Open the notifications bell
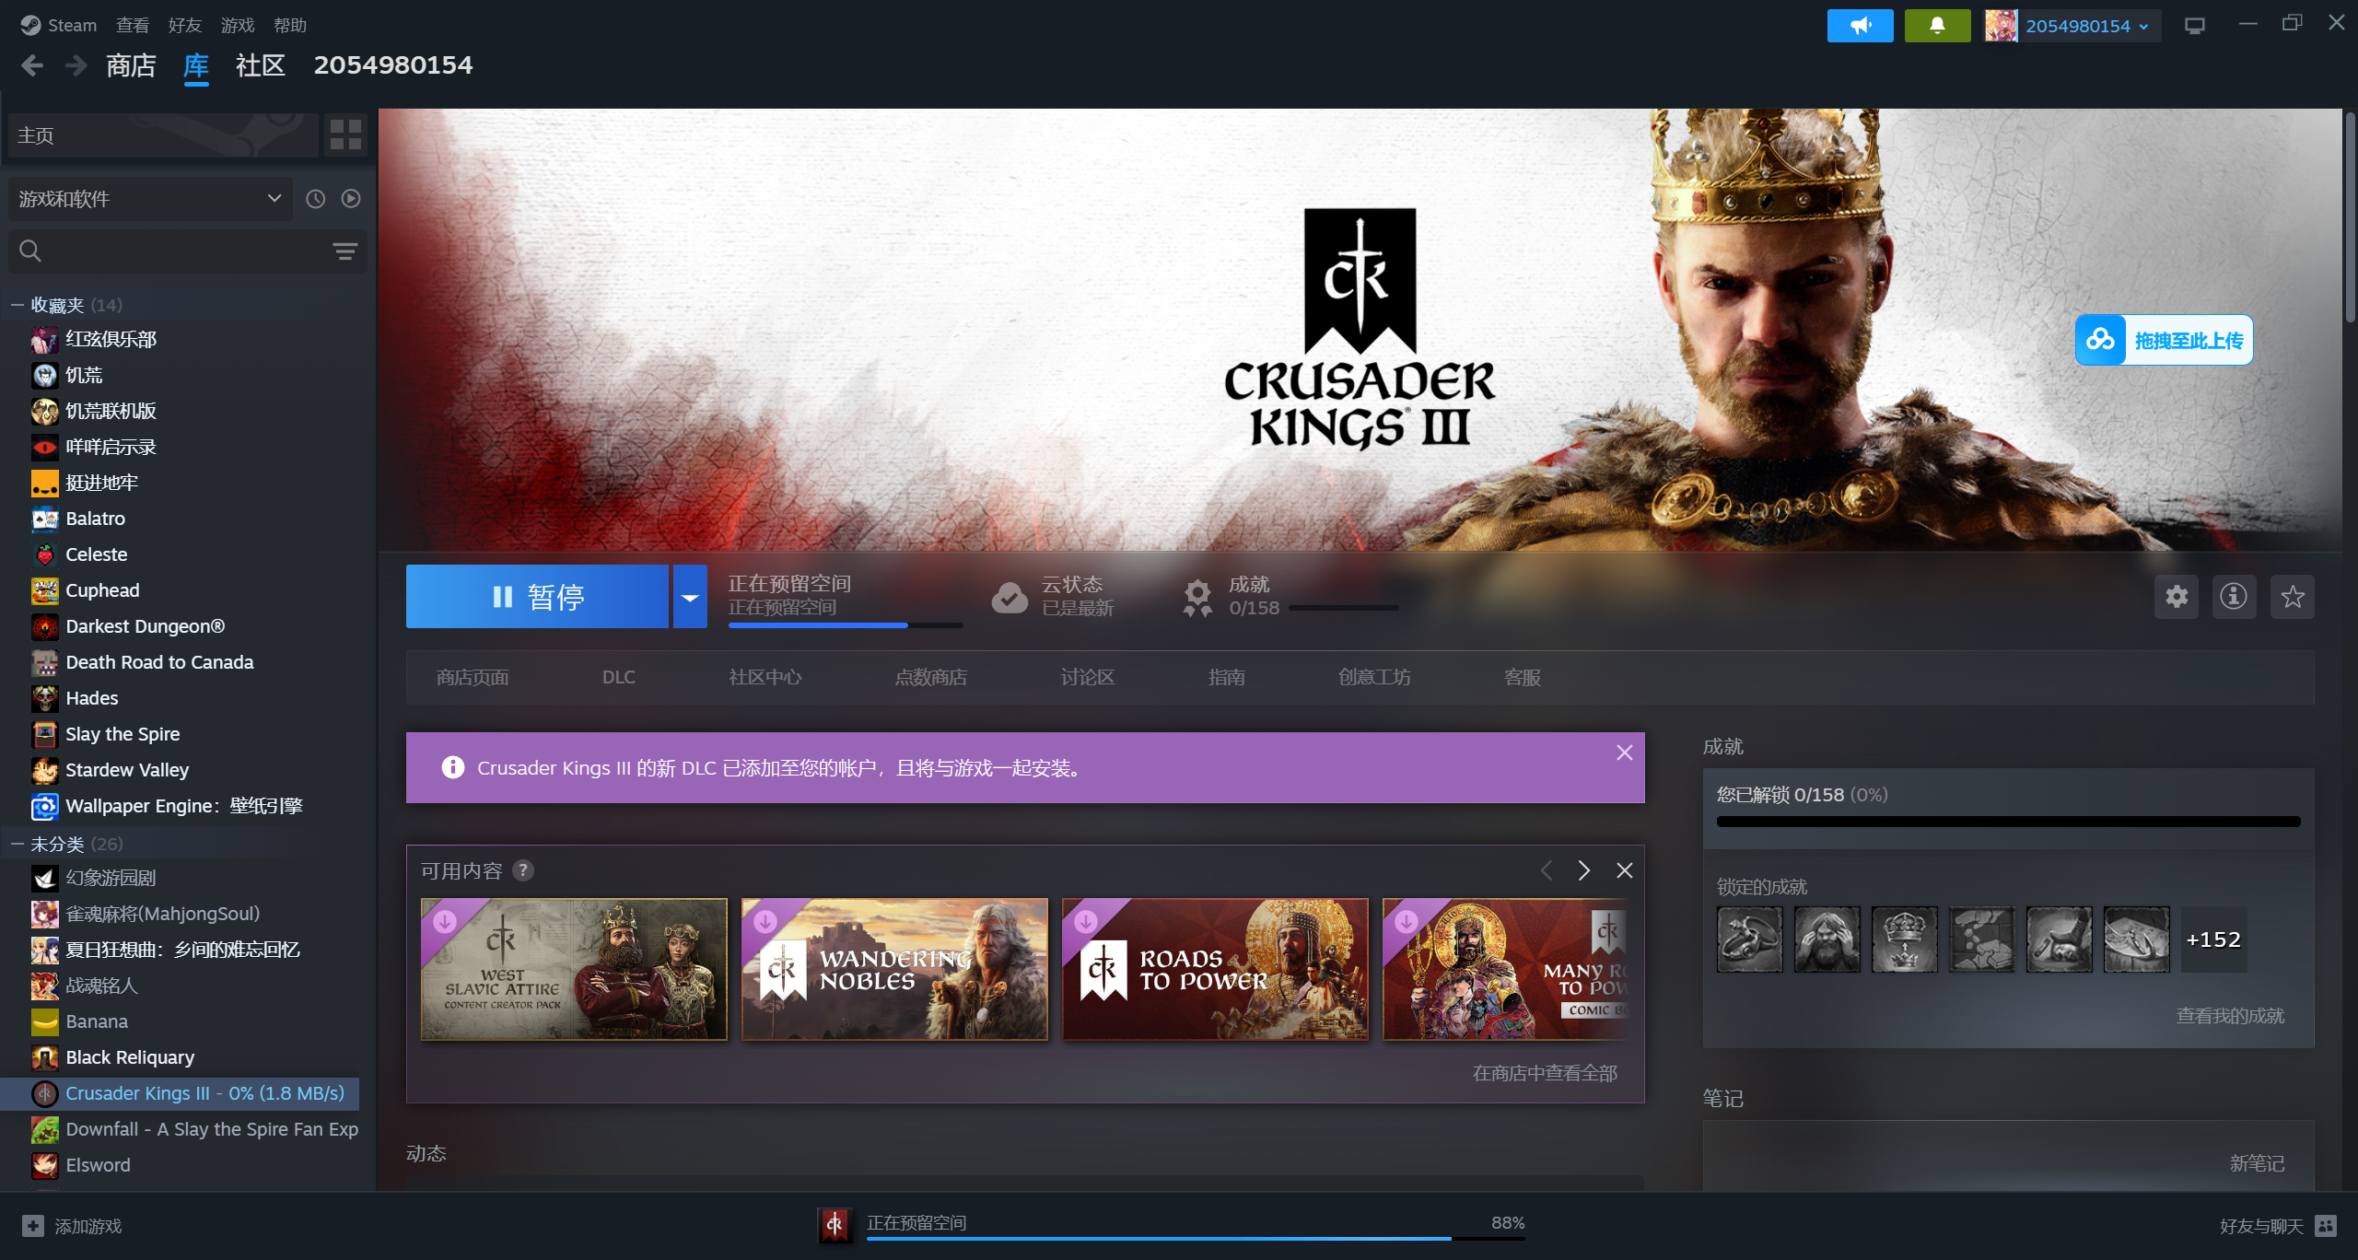This screenshot has height=1260, width=2358. coord(1937,26)
